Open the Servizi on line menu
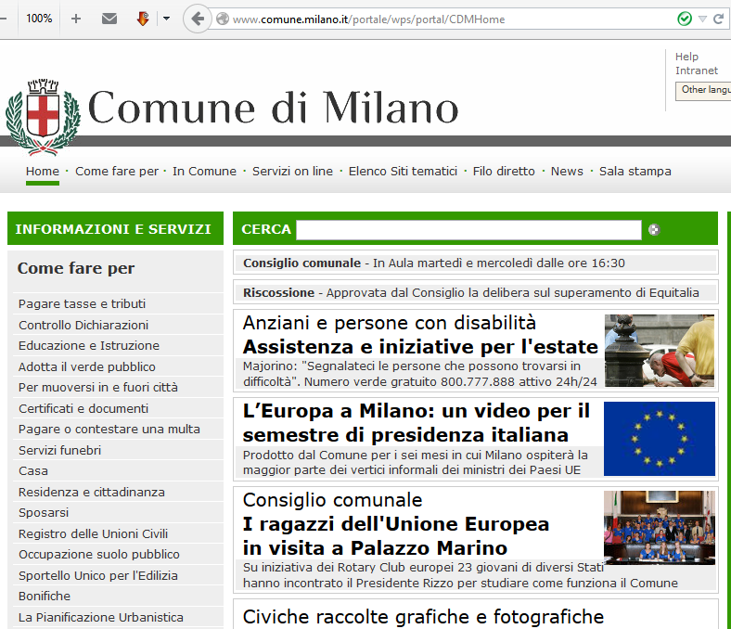731x629 pixels. tap(292, 171)
